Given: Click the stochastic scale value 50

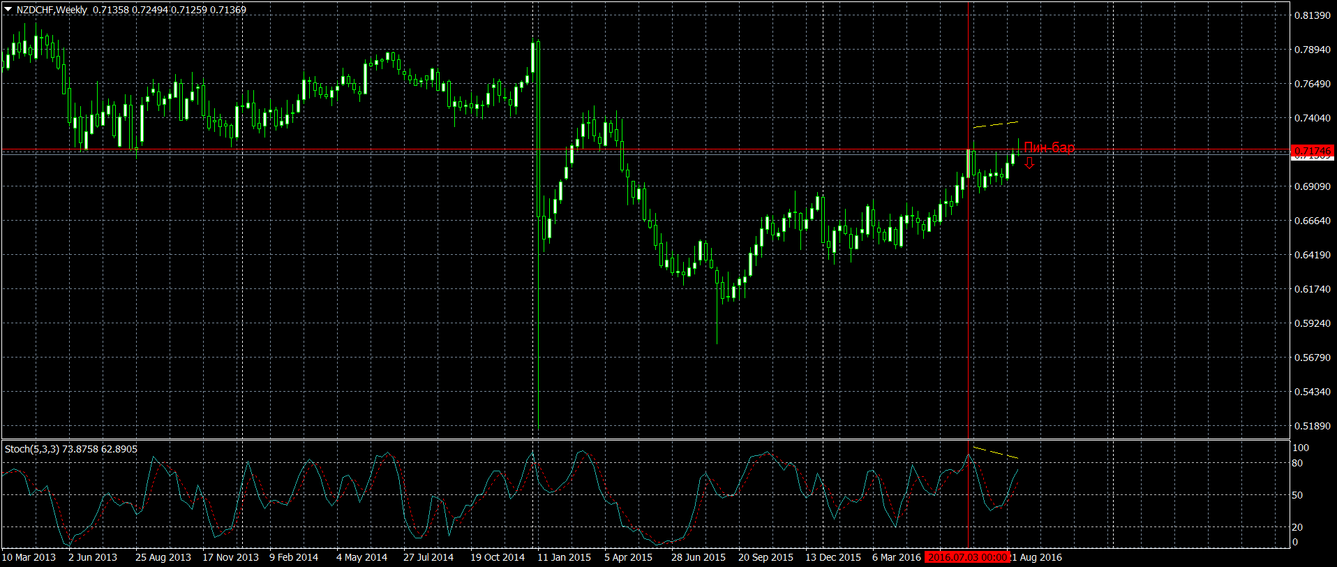Looking at the screenshot, I should coord(1297,495).
